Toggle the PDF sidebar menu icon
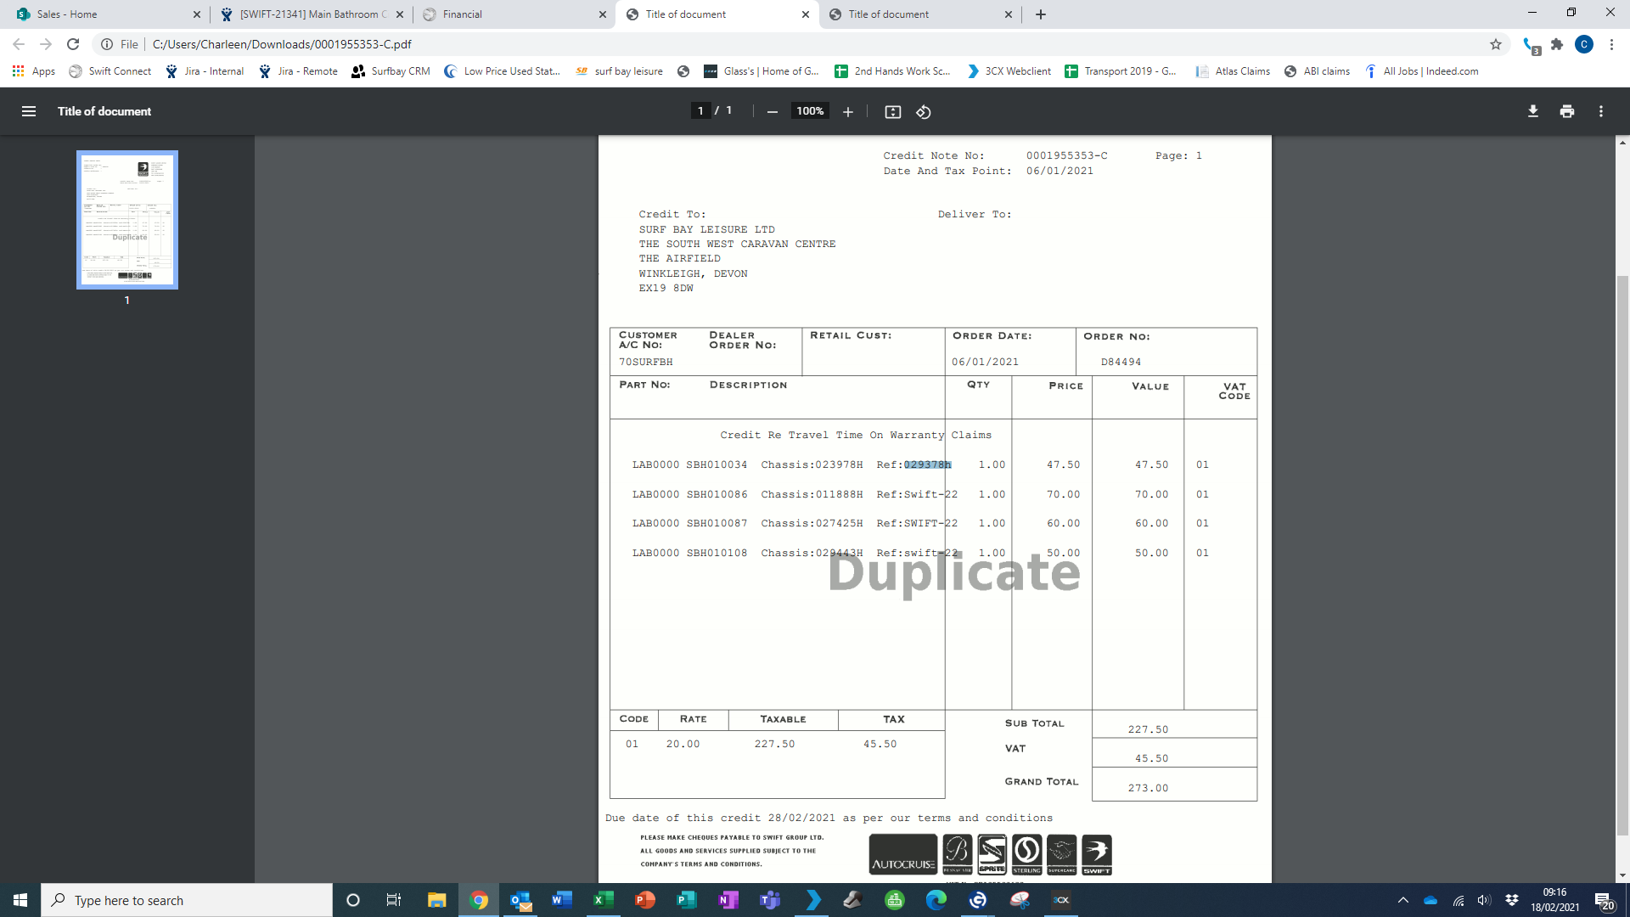This screenshot has height=917, width=1630. [x=29, y=111]
